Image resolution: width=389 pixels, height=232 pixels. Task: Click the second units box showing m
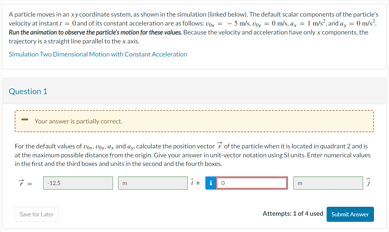click(x=328, y=183)
